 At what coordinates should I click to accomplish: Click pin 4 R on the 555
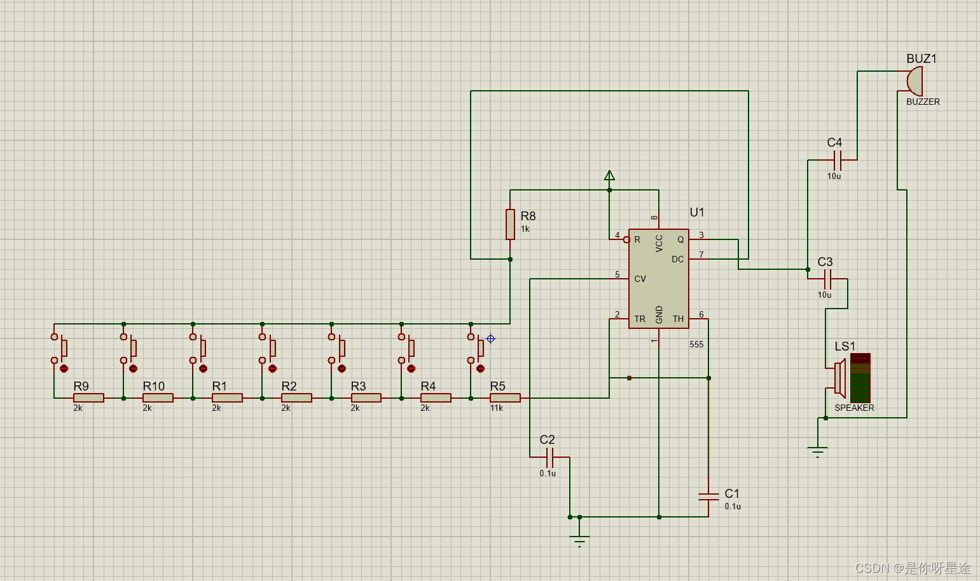coord(619,239)
